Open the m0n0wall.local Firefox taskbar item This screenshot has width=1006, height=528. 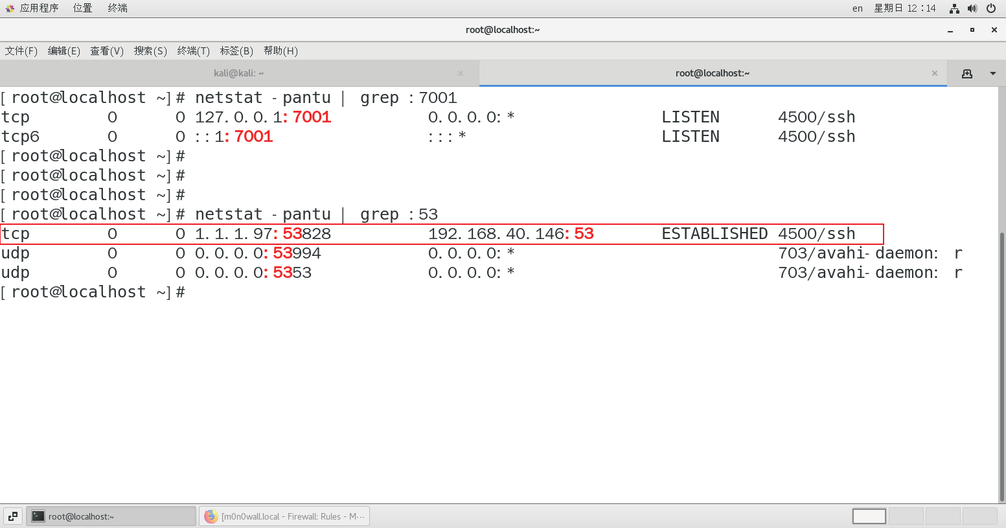284,516
